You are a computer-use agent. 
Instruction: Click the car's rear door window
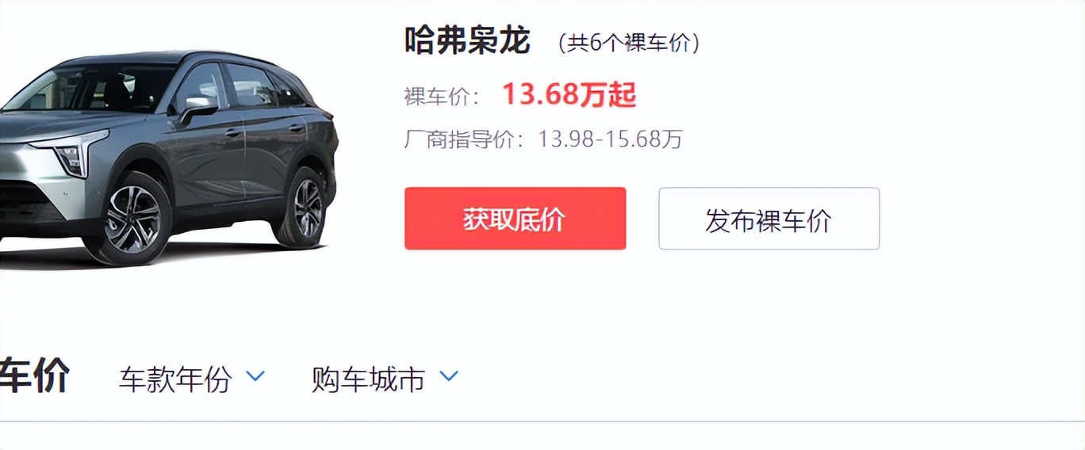point(252,84)
